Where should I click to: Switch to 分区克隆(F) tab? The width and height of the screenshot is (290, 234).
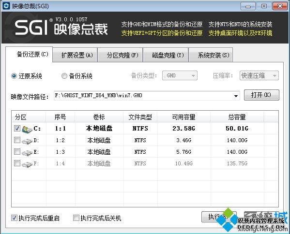(120, 55)
